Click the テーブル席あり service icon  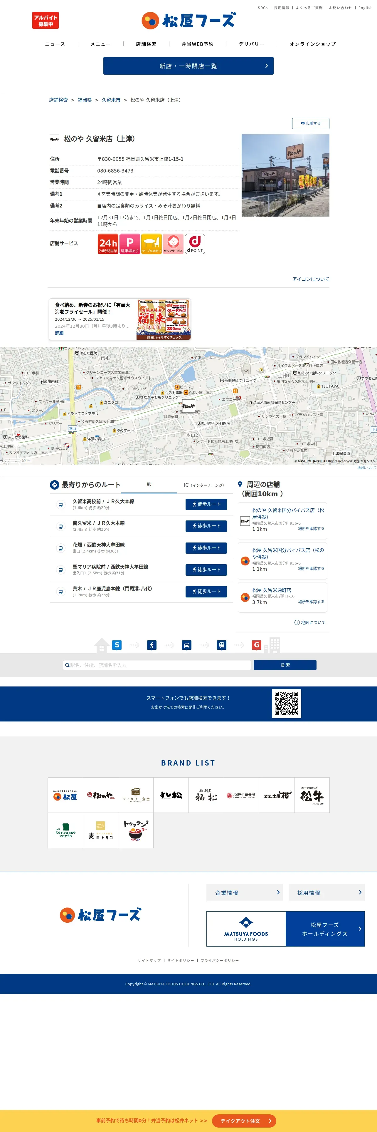tap(152, 244)
